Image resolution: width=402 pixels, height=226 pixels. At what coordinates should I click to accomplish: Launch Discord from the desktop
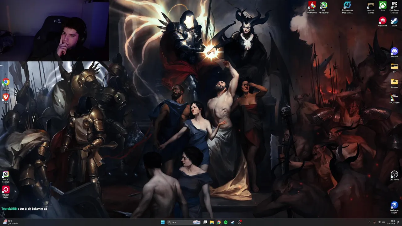tap(394, 52)
